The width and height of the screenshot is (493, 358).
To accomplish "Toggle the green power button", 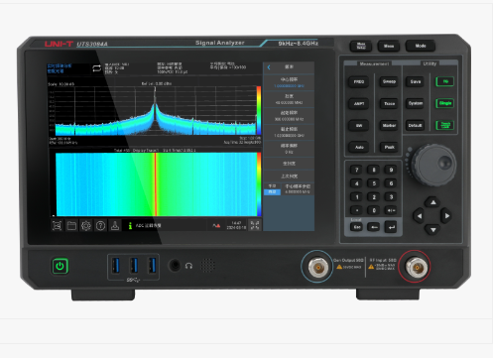I will click(60, 266).
